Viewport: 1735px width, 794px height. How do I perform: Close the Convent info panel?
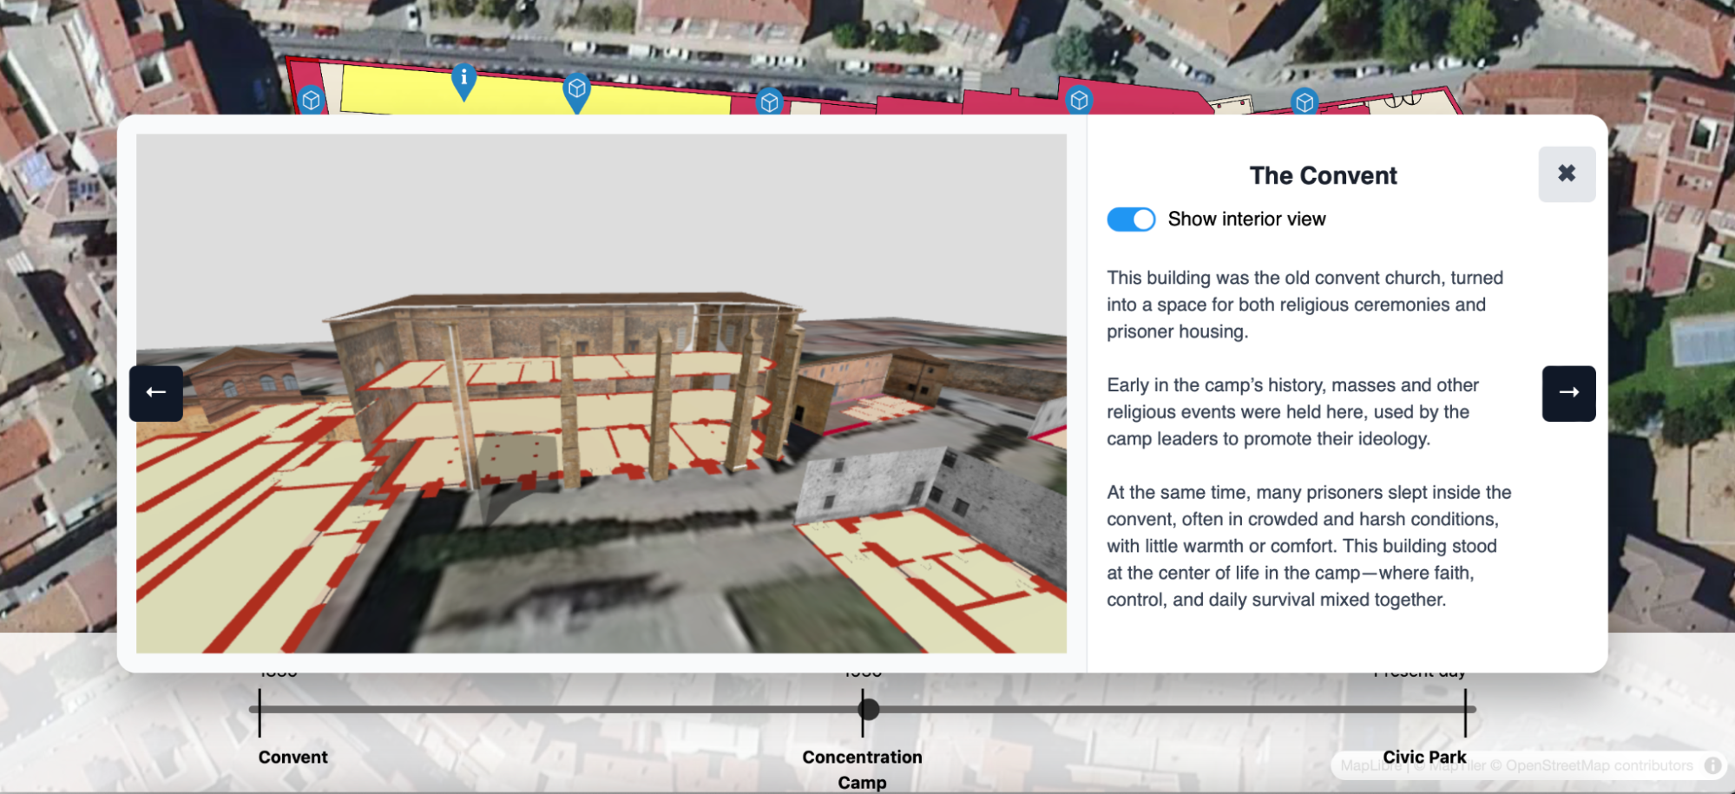coord(1566,174)
